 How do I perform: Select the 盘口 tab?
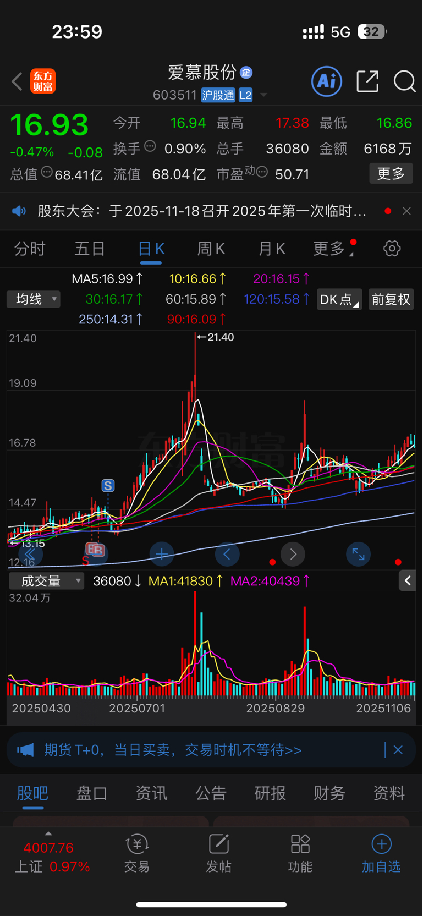pyautogui.click(x=92, y=793)
